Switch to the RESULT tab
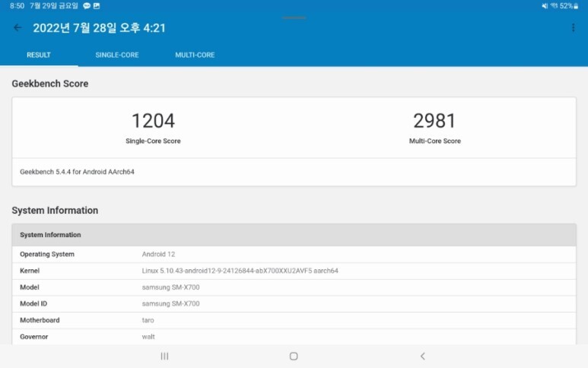Viewport: 588px width, 368px height. pyautogui.click(x=39, y=55)
